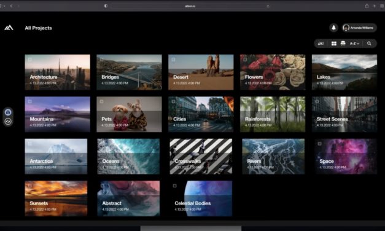Open the Street Scenes project
Screen dimensions: 385x231
(x=344, y=114)
